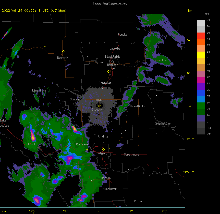Click the Vulcan label
The width and height of the screenshot is (220, 214).
point(139,201)
